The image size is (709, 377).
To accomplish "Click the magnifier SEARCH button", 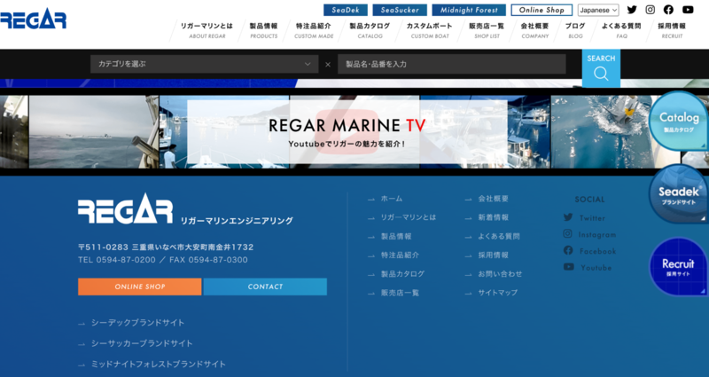I will (601, 68).
